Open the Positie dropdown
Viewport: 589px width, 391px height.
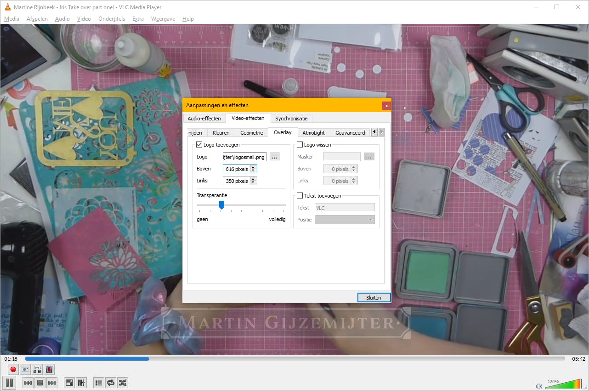coord(345,220)
